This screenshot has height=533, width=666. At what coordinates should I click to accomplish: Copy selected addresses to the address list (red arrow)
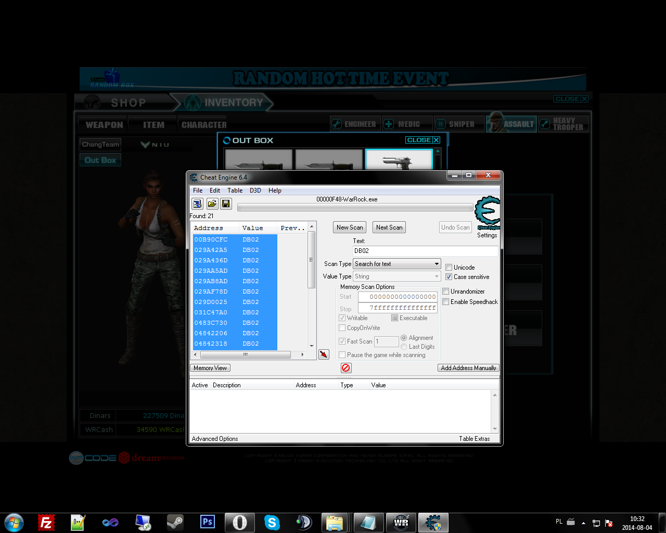[324, 354]
